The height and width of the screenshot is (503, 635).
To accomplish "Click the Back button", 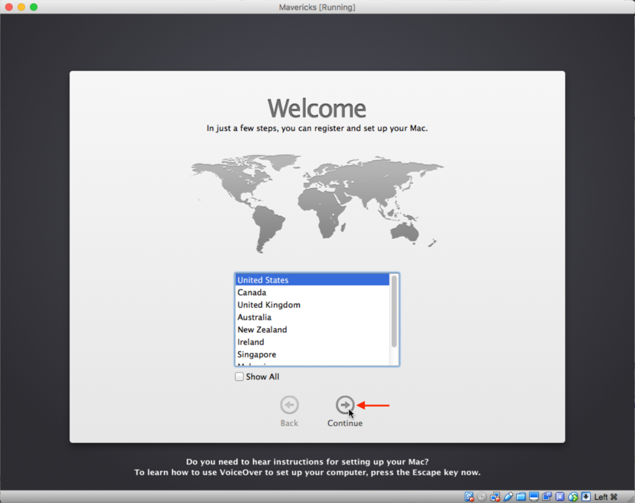I will pyautogui.click(x=289, y=404).
